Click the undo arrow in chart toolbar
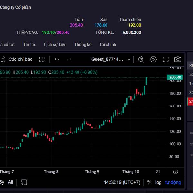Viewport: 193px width, 193px height. [x=57, y=59]
